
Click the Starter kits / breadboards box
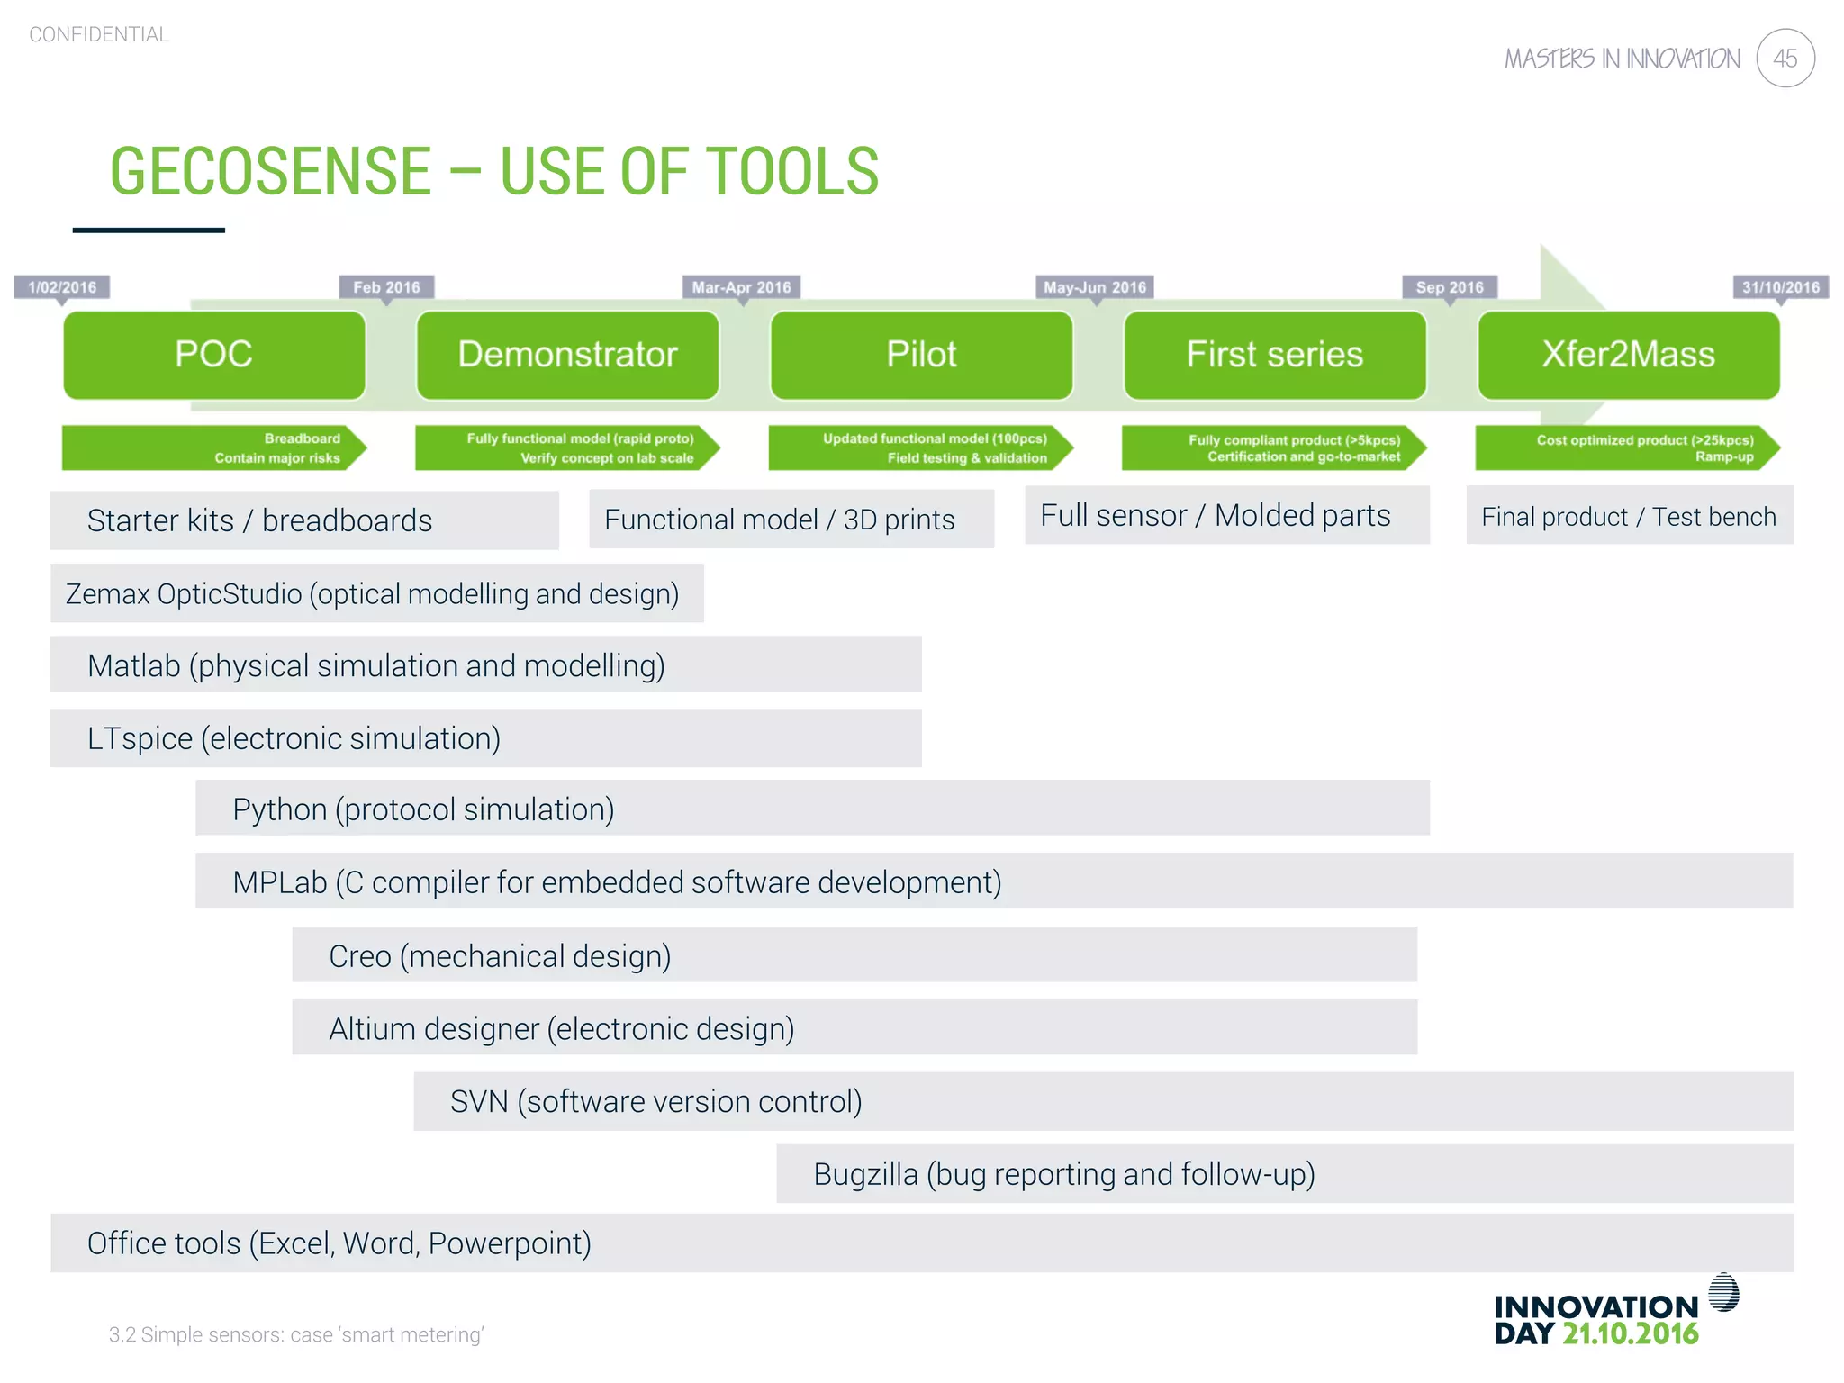click(x=304, y=520)
